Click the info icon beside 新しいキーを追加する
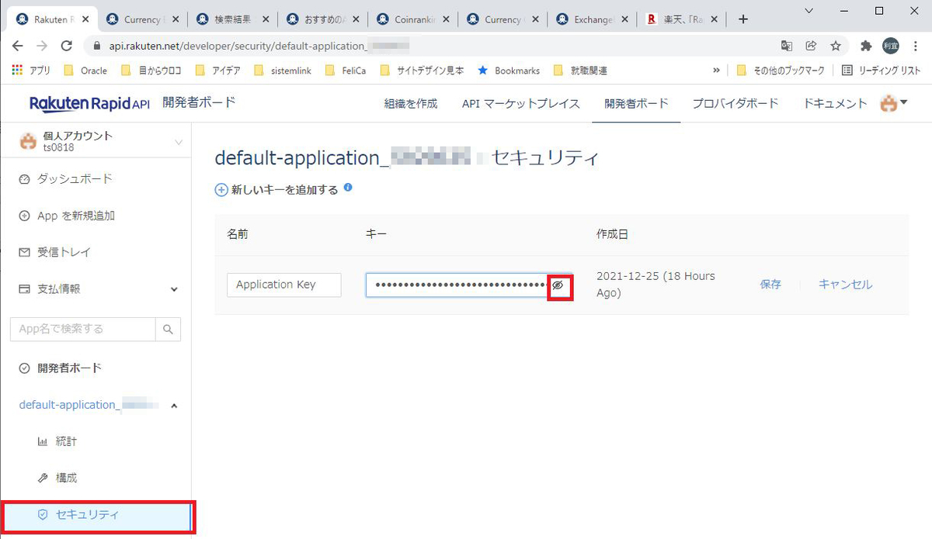 (347, 188)
